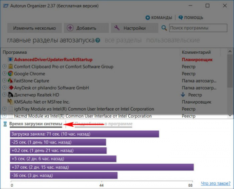234x189 pixels.
Task: Sort by the Комментарий column header
Action: click(196, 52)
